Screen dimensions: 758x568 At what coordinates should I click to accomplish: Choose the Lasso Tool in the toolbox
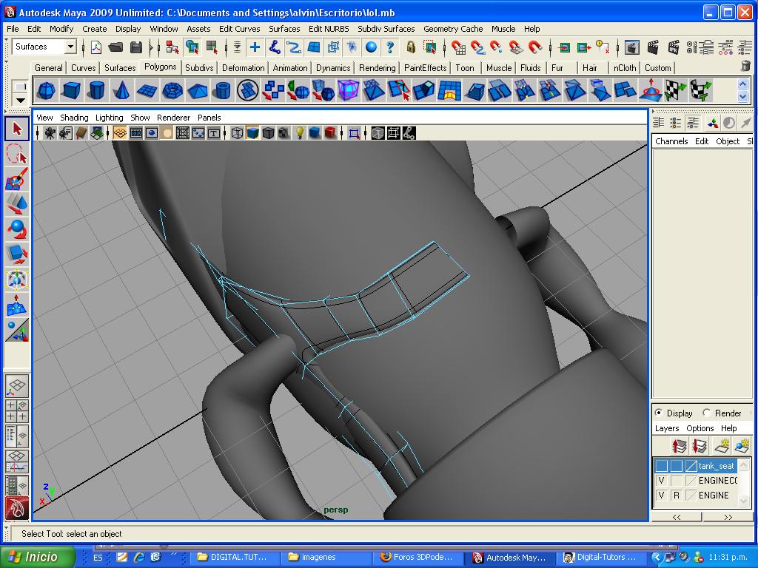click(x=17, y=155)
